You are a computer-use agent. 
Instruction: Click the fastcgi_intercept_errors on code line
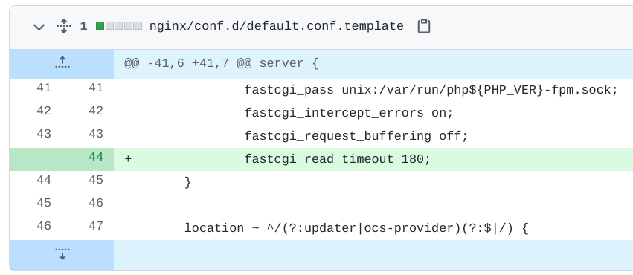[349, 113]
